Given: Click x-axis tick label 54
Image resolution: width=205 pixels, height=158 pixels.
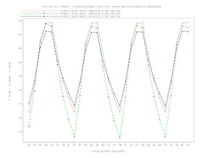Looking at the screenshot, I should click(131, 145).
